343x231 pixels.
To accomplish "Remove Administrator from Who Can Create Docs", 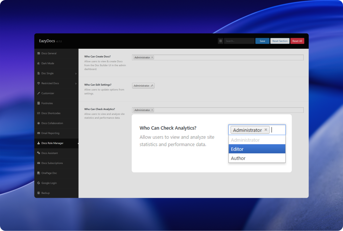I will click(x=152, y=57).
